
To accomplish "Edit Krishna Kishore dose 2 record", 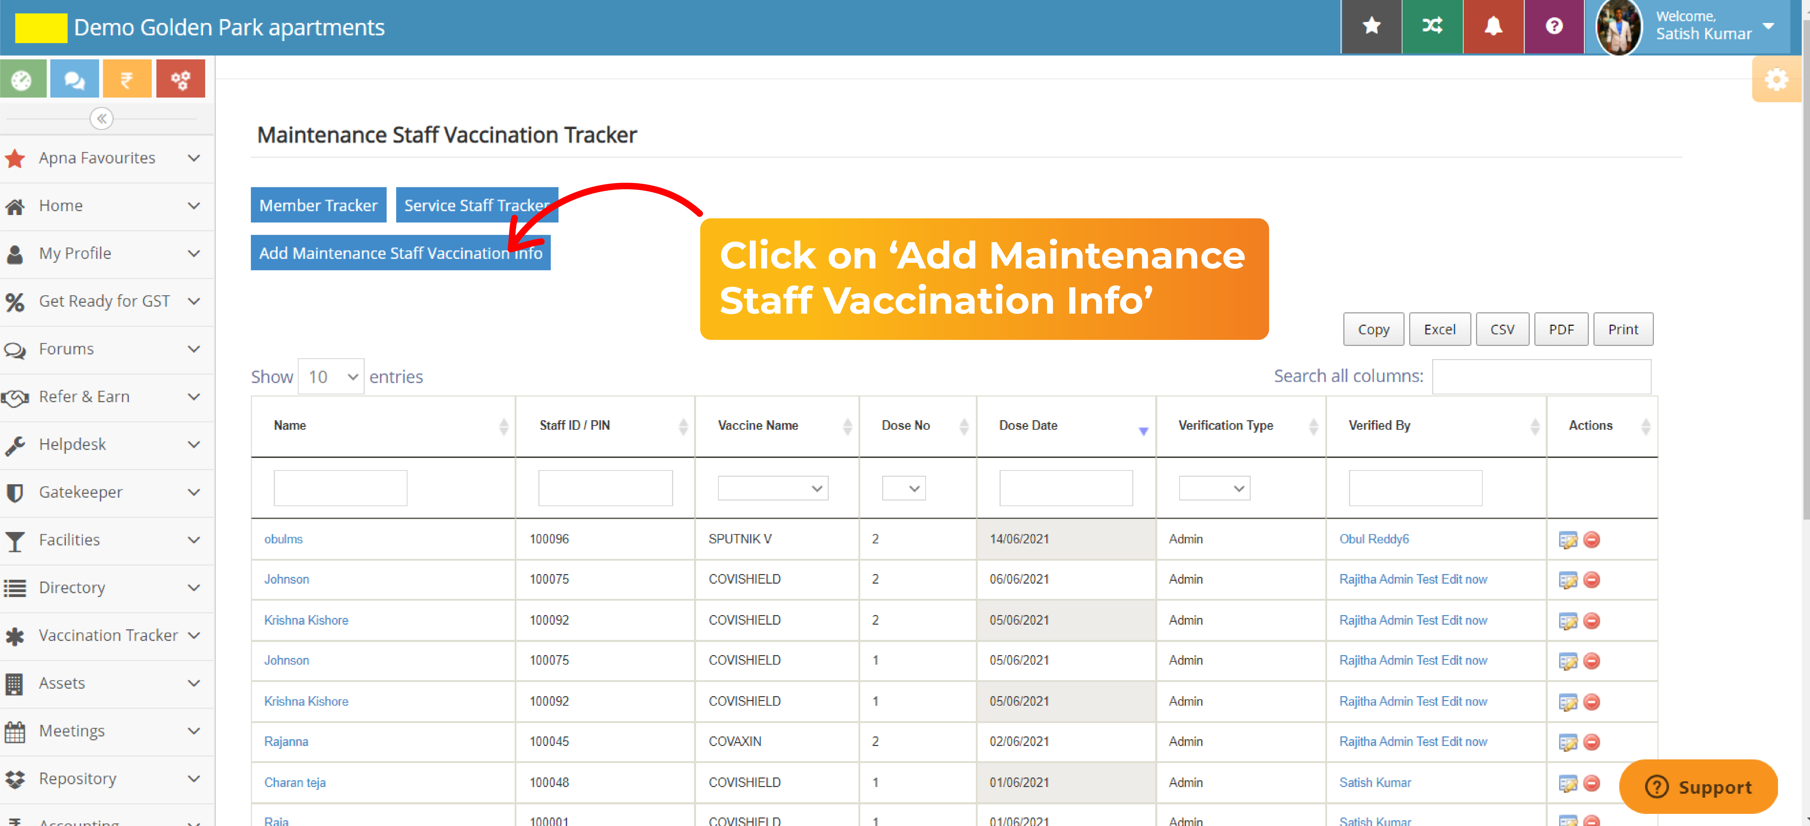I will point(1568,621).
